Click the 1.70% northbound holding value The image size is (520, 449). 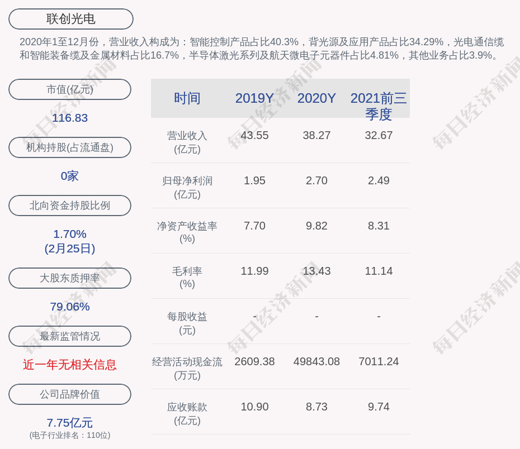click(70, 234)
